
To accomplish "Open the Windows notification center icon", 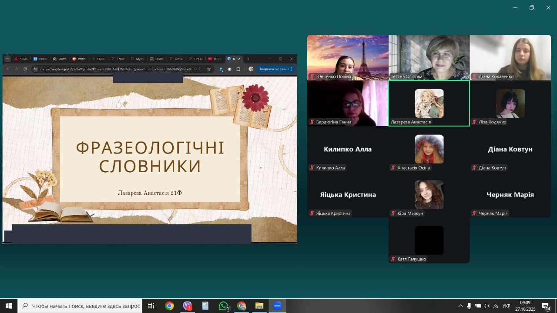I will [x=546, y=306].
